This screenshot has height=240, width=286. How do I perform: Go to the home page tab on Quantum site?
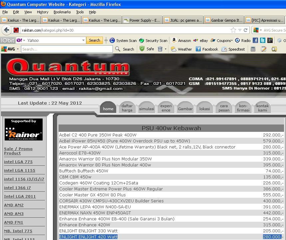[108, 108]
